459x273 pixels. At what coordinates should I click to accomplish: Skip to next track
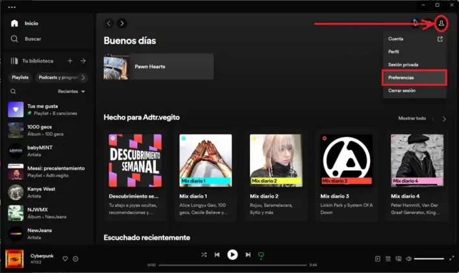click(248, 255)
